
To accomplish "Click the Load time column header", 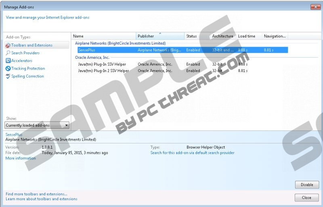I will coord(248,36).
